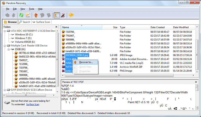The width and height of the screenshot is (201, 117).
Task: Open the Help menu
Action: point(40,9)
